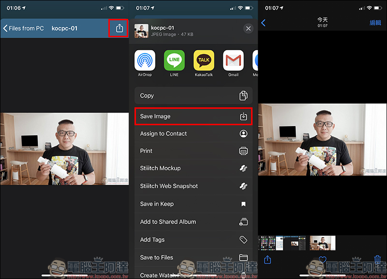Screen dimensions: 387x279
Task: Choose Copy in the share sheet
Action: (193, 95)
